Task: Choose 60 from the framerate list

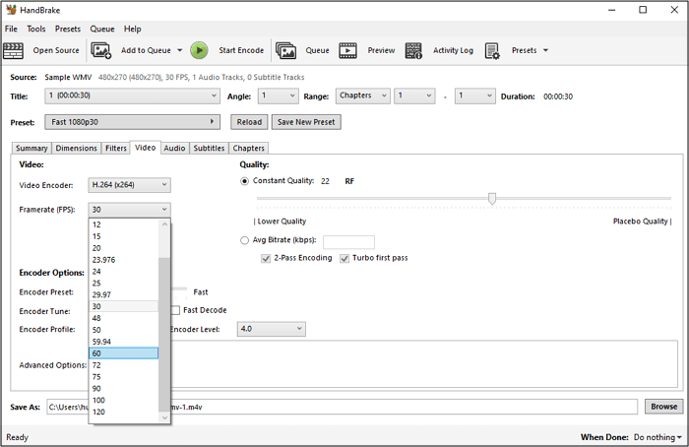Action: click(x=123, y=353)
